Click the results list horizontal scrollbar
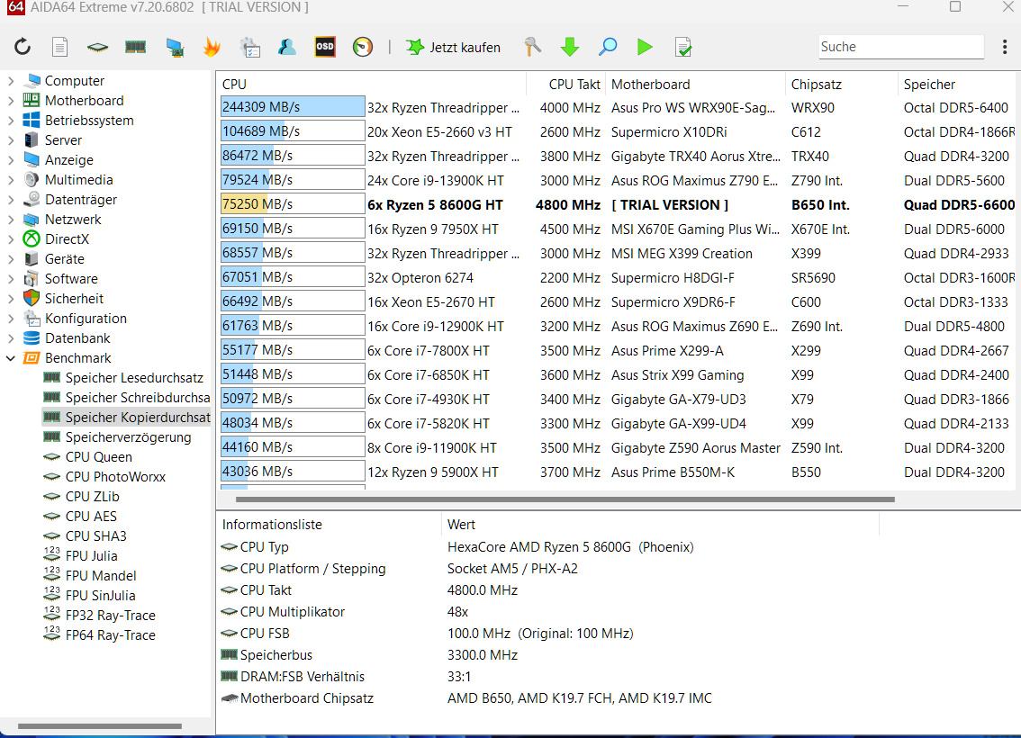This screenshot has height=738, width=1021. pyautogui.click(x=565, y=499)
